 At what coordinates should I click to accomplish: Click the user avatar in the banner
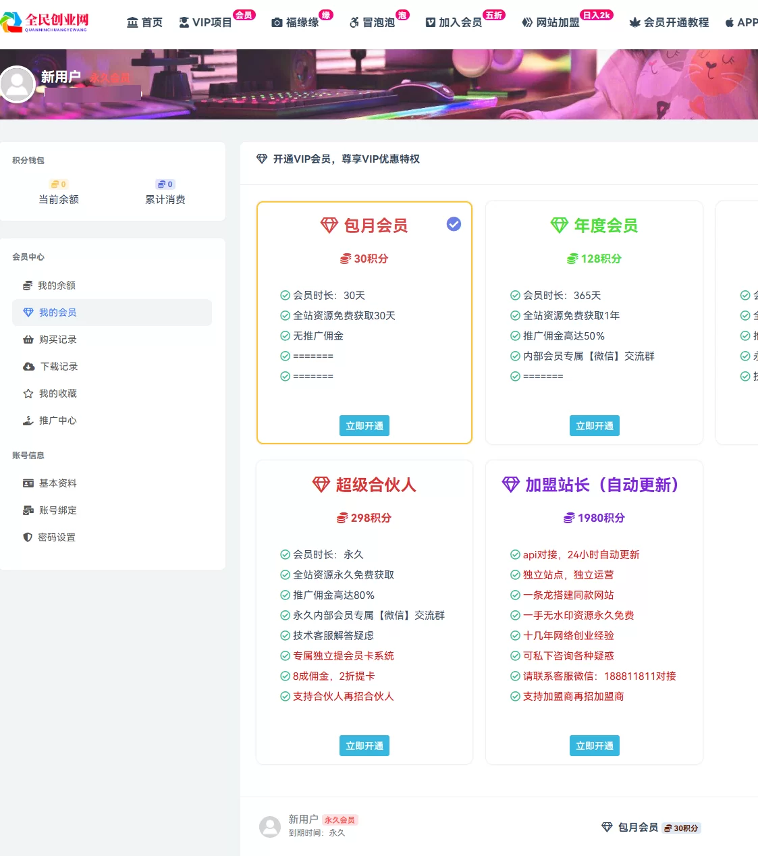coord(17,84)
